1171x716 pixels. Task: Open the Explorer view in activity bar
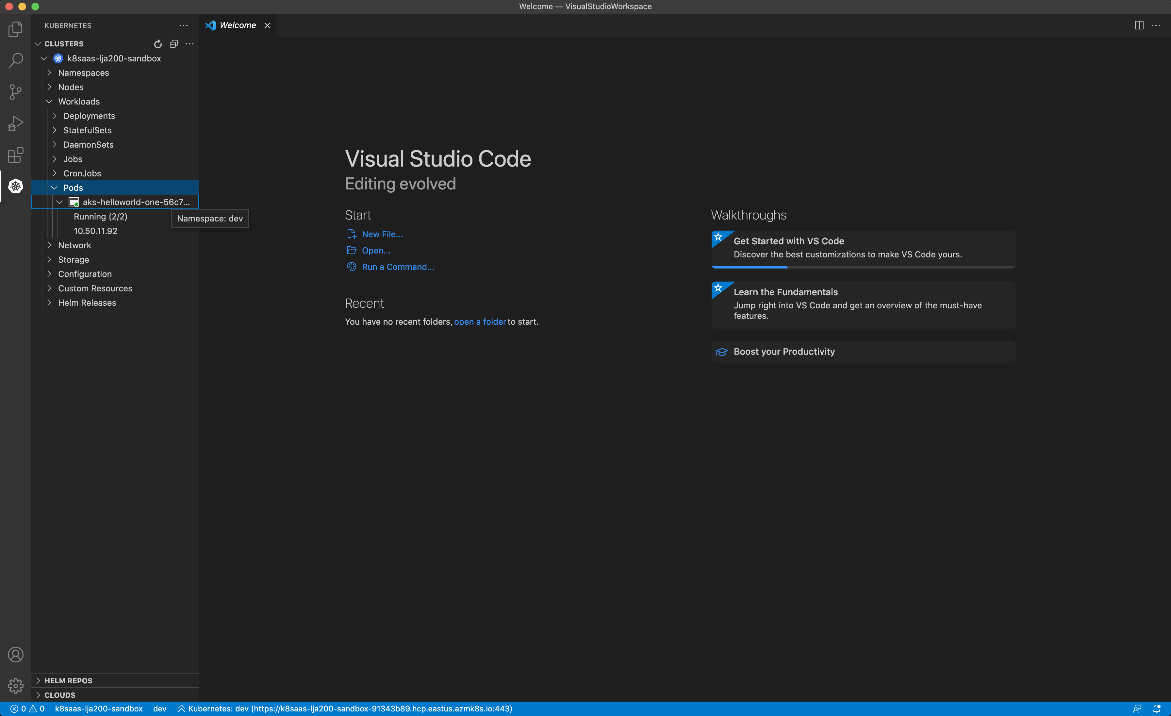pos(16,29)
